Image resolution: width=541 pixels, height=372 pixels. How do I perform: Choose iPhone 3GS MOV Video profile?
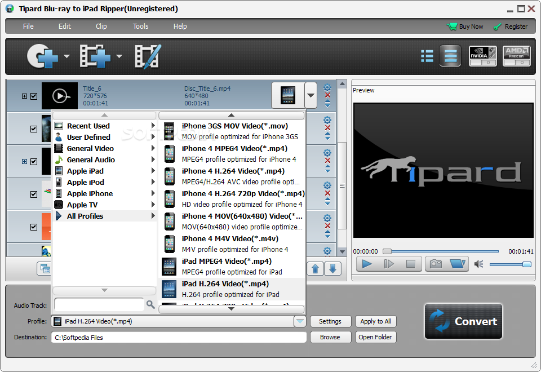(x=232, y=131)
